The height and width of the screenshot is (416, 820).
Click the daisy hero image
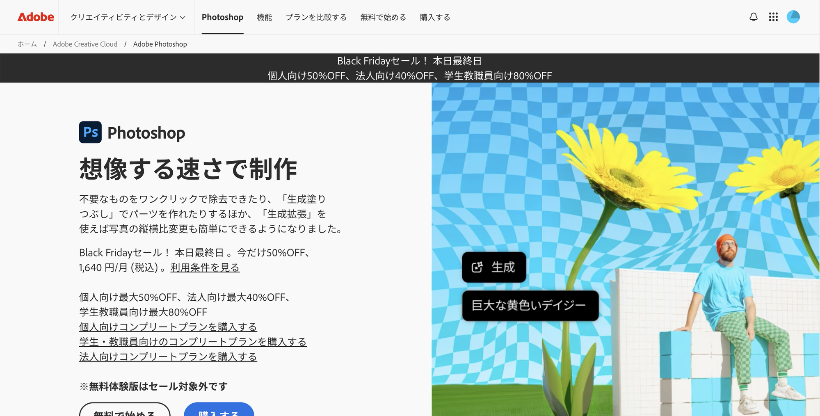click(626, 249)
